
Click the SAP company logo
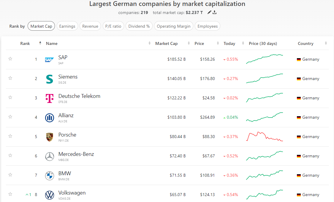(49, 59)
